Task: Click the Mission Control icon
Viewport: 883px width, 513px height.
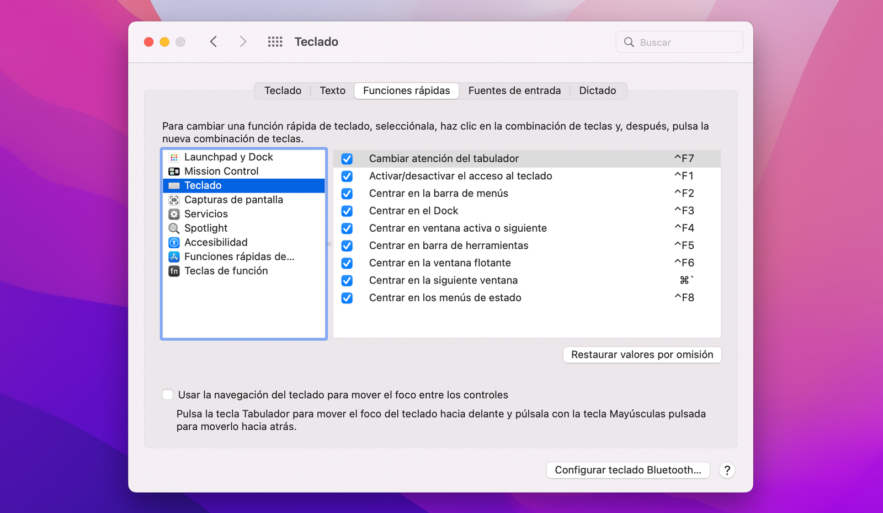Action: [x=174, y=172]
